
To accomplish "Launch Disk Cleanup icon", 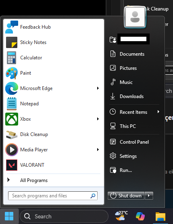I will (12, 134).
